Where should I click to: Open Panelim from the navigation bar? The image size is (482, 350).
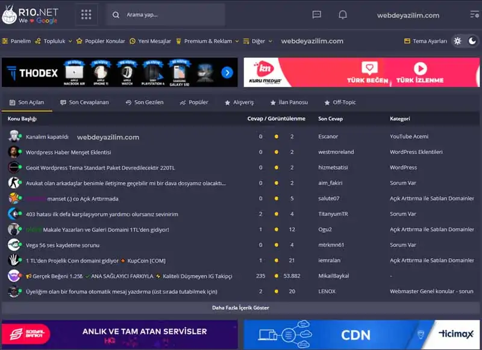17,41
